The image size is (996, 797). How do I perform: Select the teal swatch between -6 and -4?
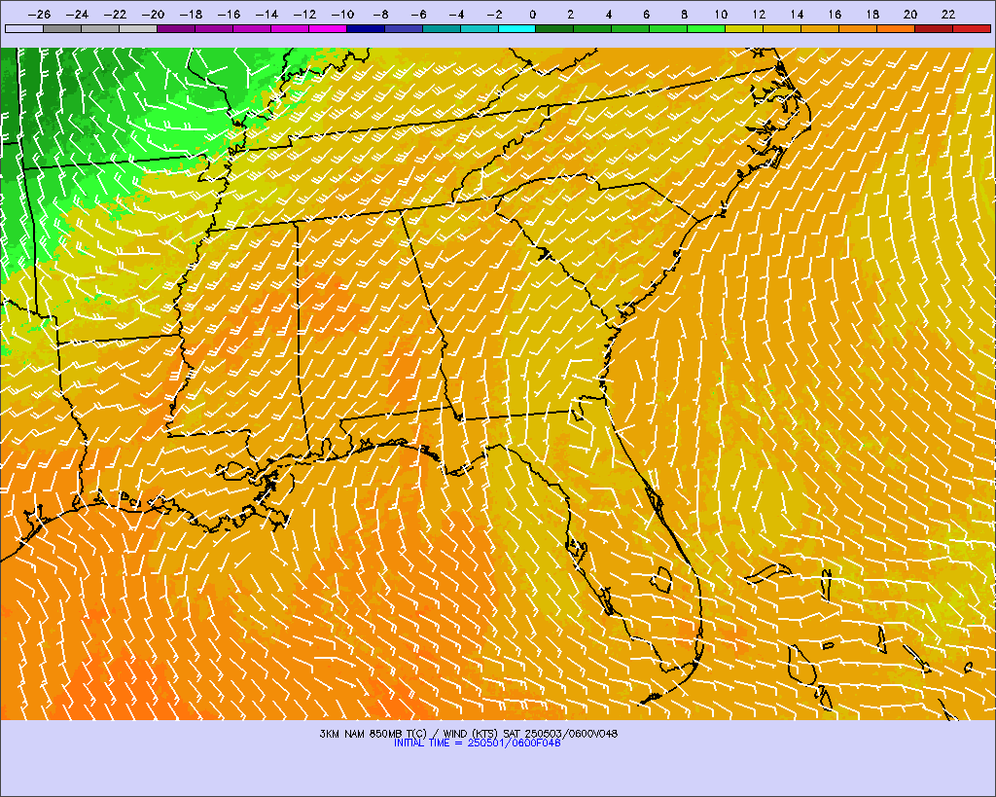(442, 28)
